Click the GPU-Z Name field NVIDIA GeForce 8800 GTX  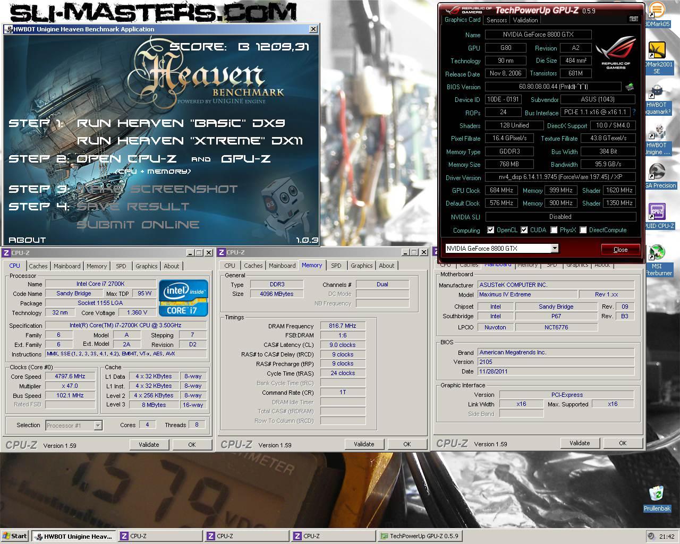[x=539, y=35]
